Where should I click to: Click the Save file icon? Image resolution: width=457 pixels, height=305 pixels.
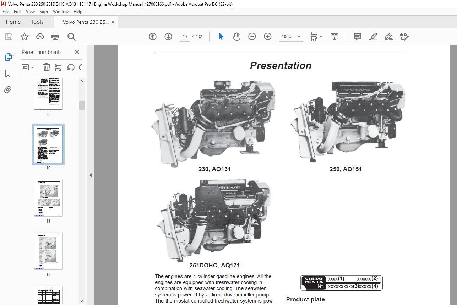coord(9,37)
